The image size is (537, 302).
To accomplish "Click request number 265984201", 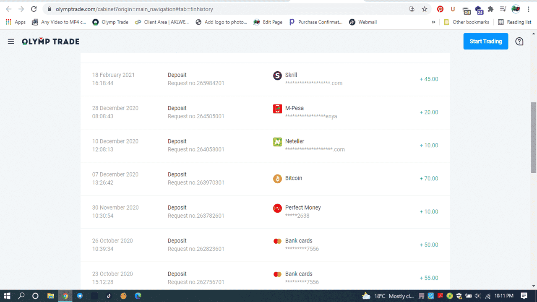I will pyautogui.click(x=196, y=83).
